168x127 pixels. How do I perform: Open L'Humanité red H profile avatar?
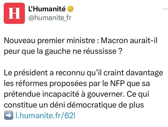coord(14,13)
